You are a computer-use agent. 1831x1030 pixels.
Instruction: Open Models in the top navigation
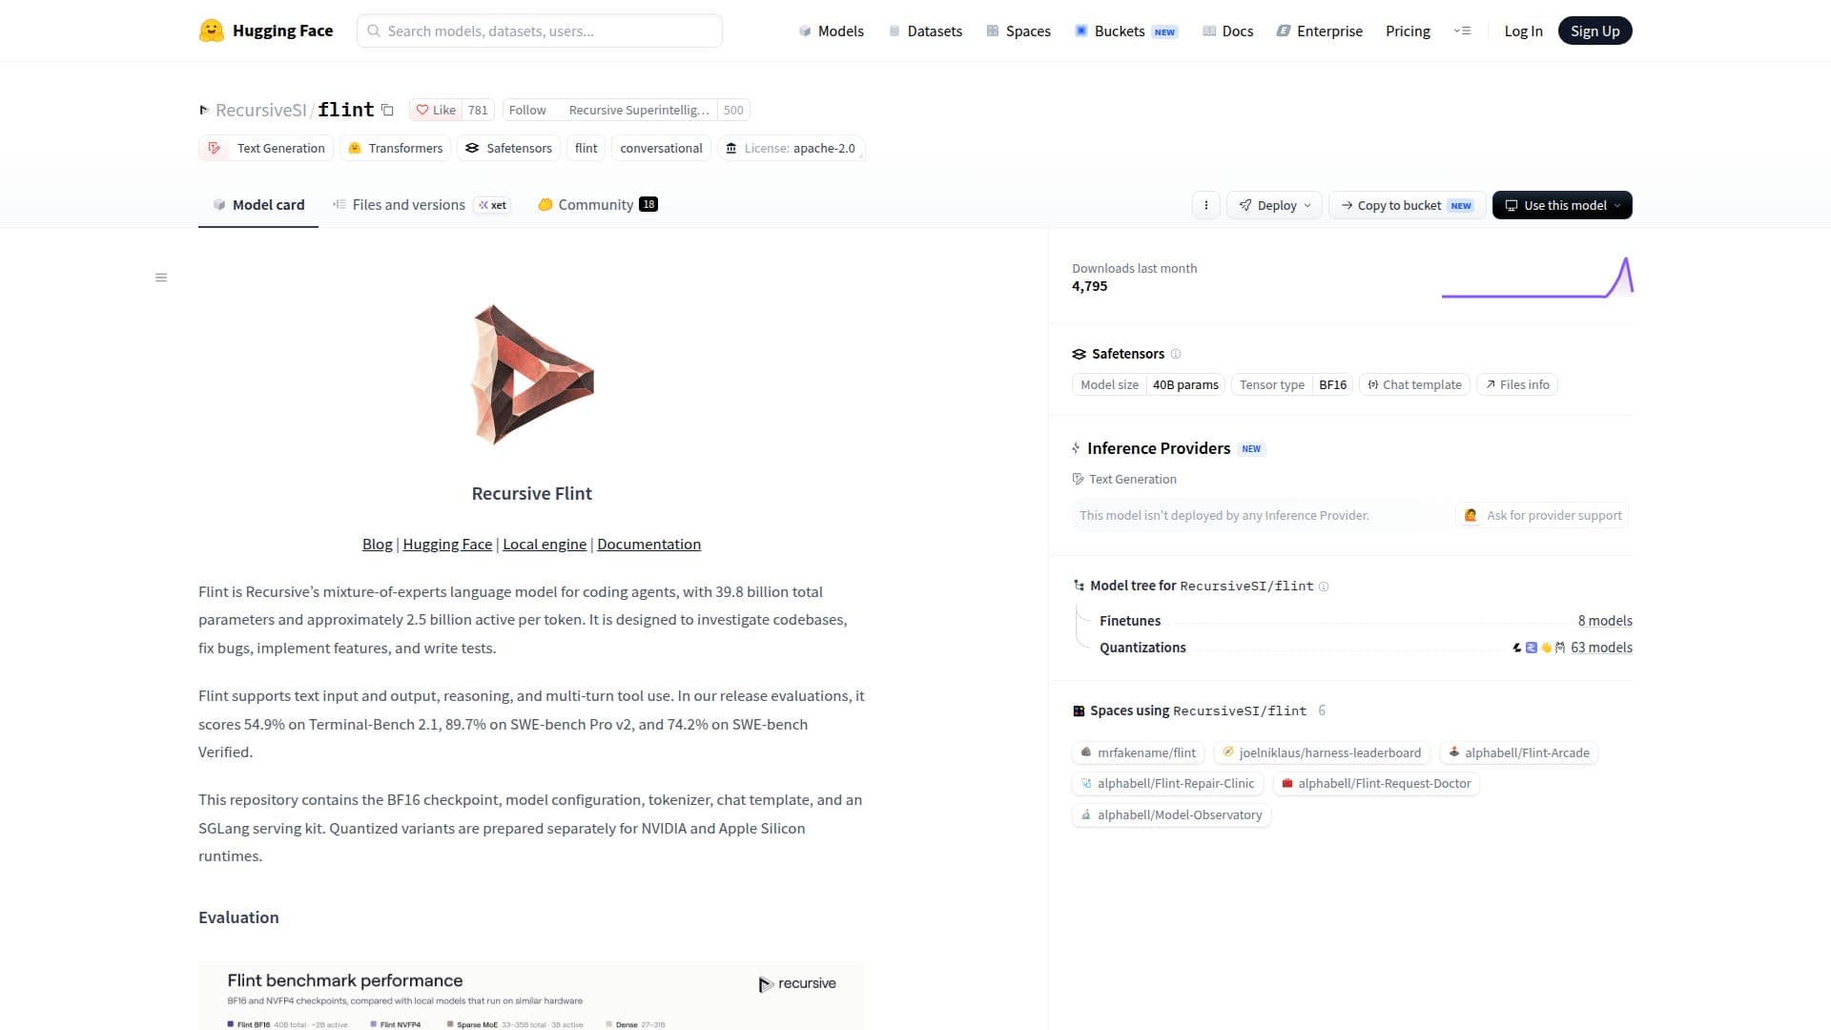pos(831,31)
